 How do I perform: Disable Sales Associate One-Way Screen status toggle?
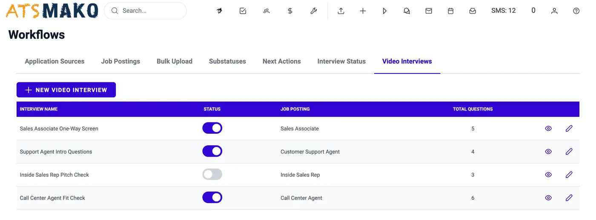tap(212, 128)
